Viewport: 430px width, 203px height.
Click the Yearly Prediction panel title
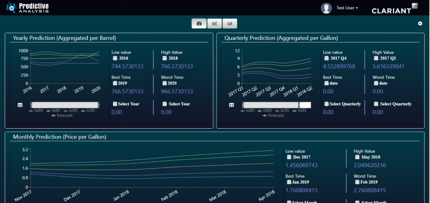click(65, 38)
